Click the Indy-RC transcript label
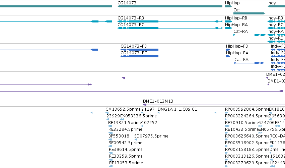Screen dimensions: 285x168 click(275, 25)
